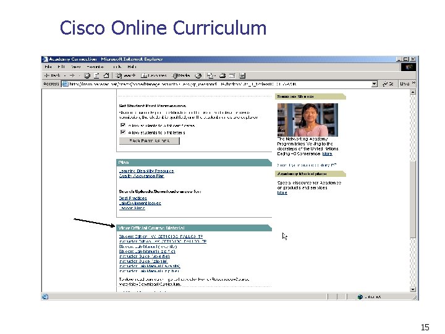This screenshot has width=445, height=334.
Task: Click the Success Stories woman photo
Action: click(x=308, y=120)
